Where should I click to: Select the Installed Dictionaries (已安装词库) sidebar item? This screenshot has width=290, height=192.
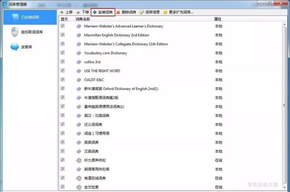[x=30, y=17]
